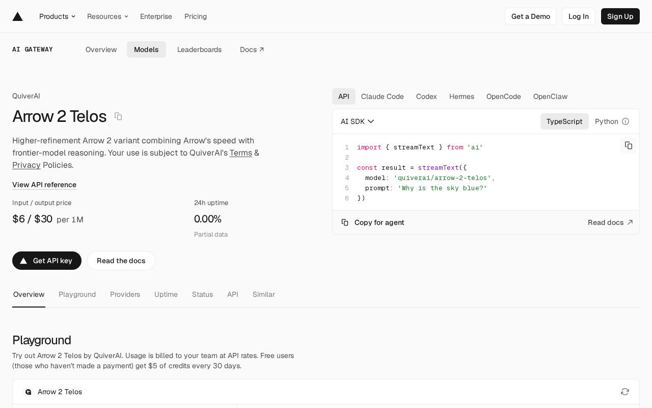Viewport: 652px width, 408px height.
Task: Click the Sign Up button
Action: (620, 16)
